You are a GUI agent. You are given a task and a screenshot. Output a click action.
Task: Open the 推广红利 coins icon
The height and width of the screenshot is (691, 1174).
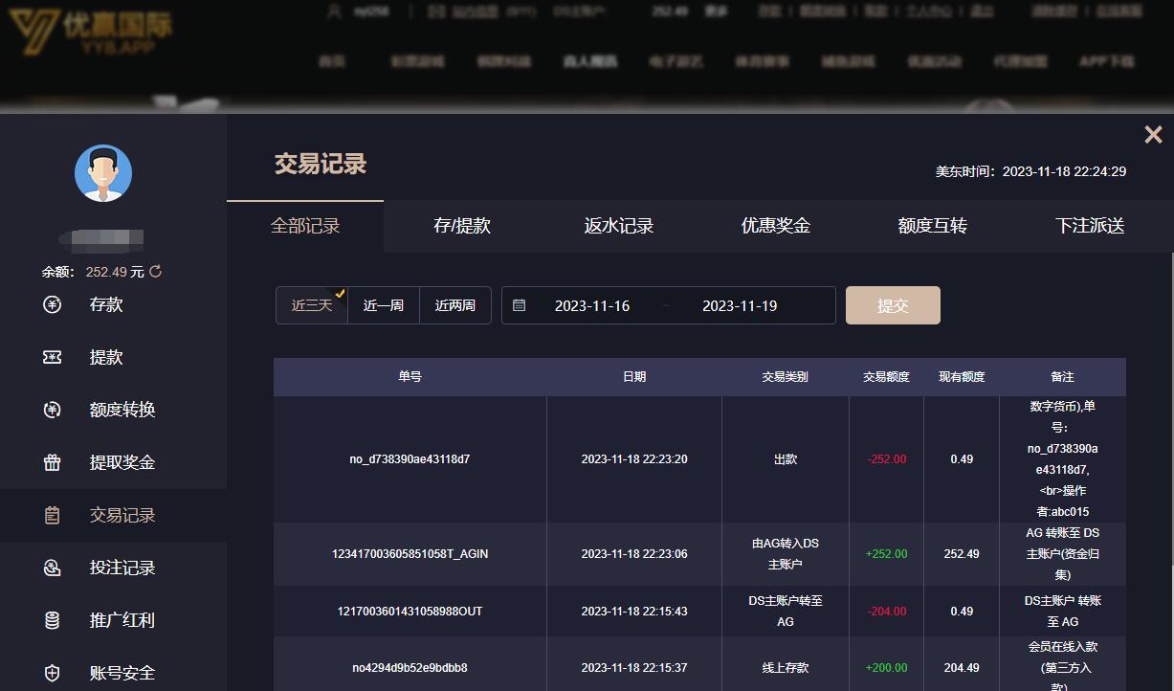[53, 620]
